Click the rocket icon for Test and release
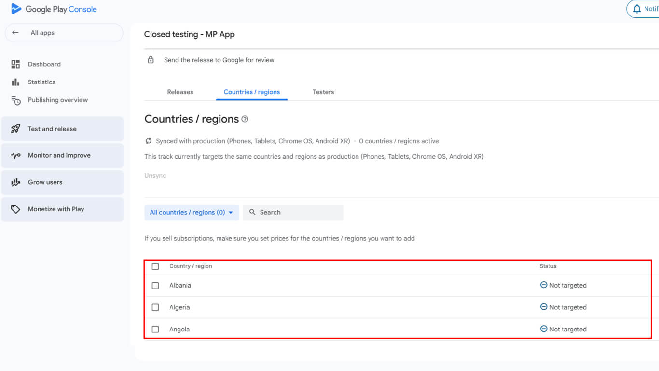The width and height of the screenshot is (659, 371). point(15,129)
